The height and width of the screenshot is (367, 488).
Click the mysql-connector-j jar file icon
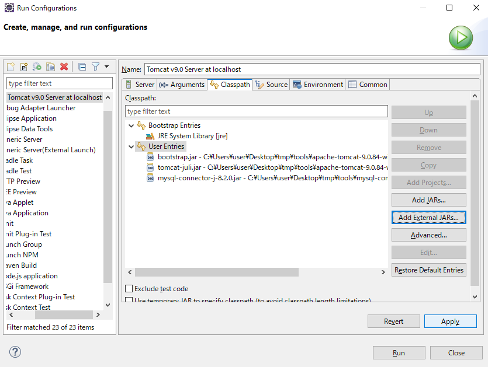coord(150,178)
